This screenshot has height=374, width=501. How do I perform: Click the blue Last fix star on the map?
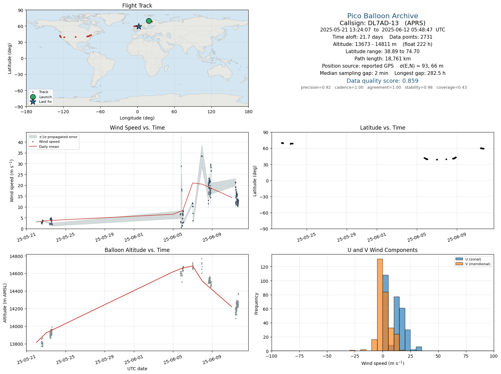point(139,26)
